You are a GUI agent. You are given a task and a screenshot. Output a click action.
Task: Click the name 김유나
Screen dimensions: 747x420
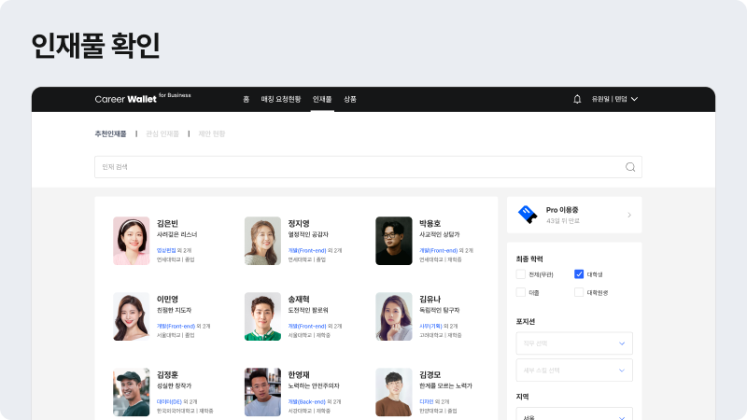[430, 299]
